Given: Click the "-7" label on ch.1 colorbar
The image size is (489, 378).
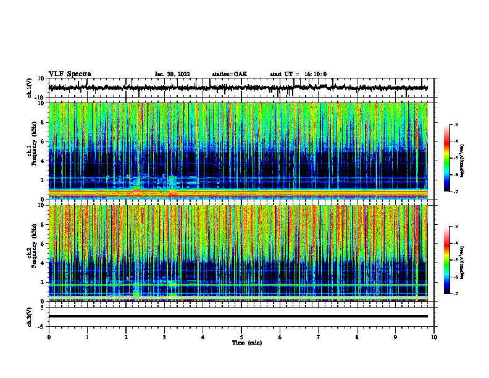Looking at the screenshot, I should click(x=456, y=191).
